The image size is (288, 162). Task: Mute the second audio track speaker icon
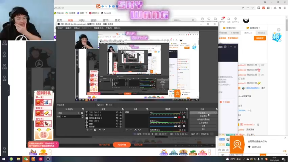[179, 126]
